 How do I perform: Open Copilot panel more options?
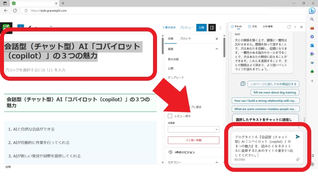[x=295, y=27]
